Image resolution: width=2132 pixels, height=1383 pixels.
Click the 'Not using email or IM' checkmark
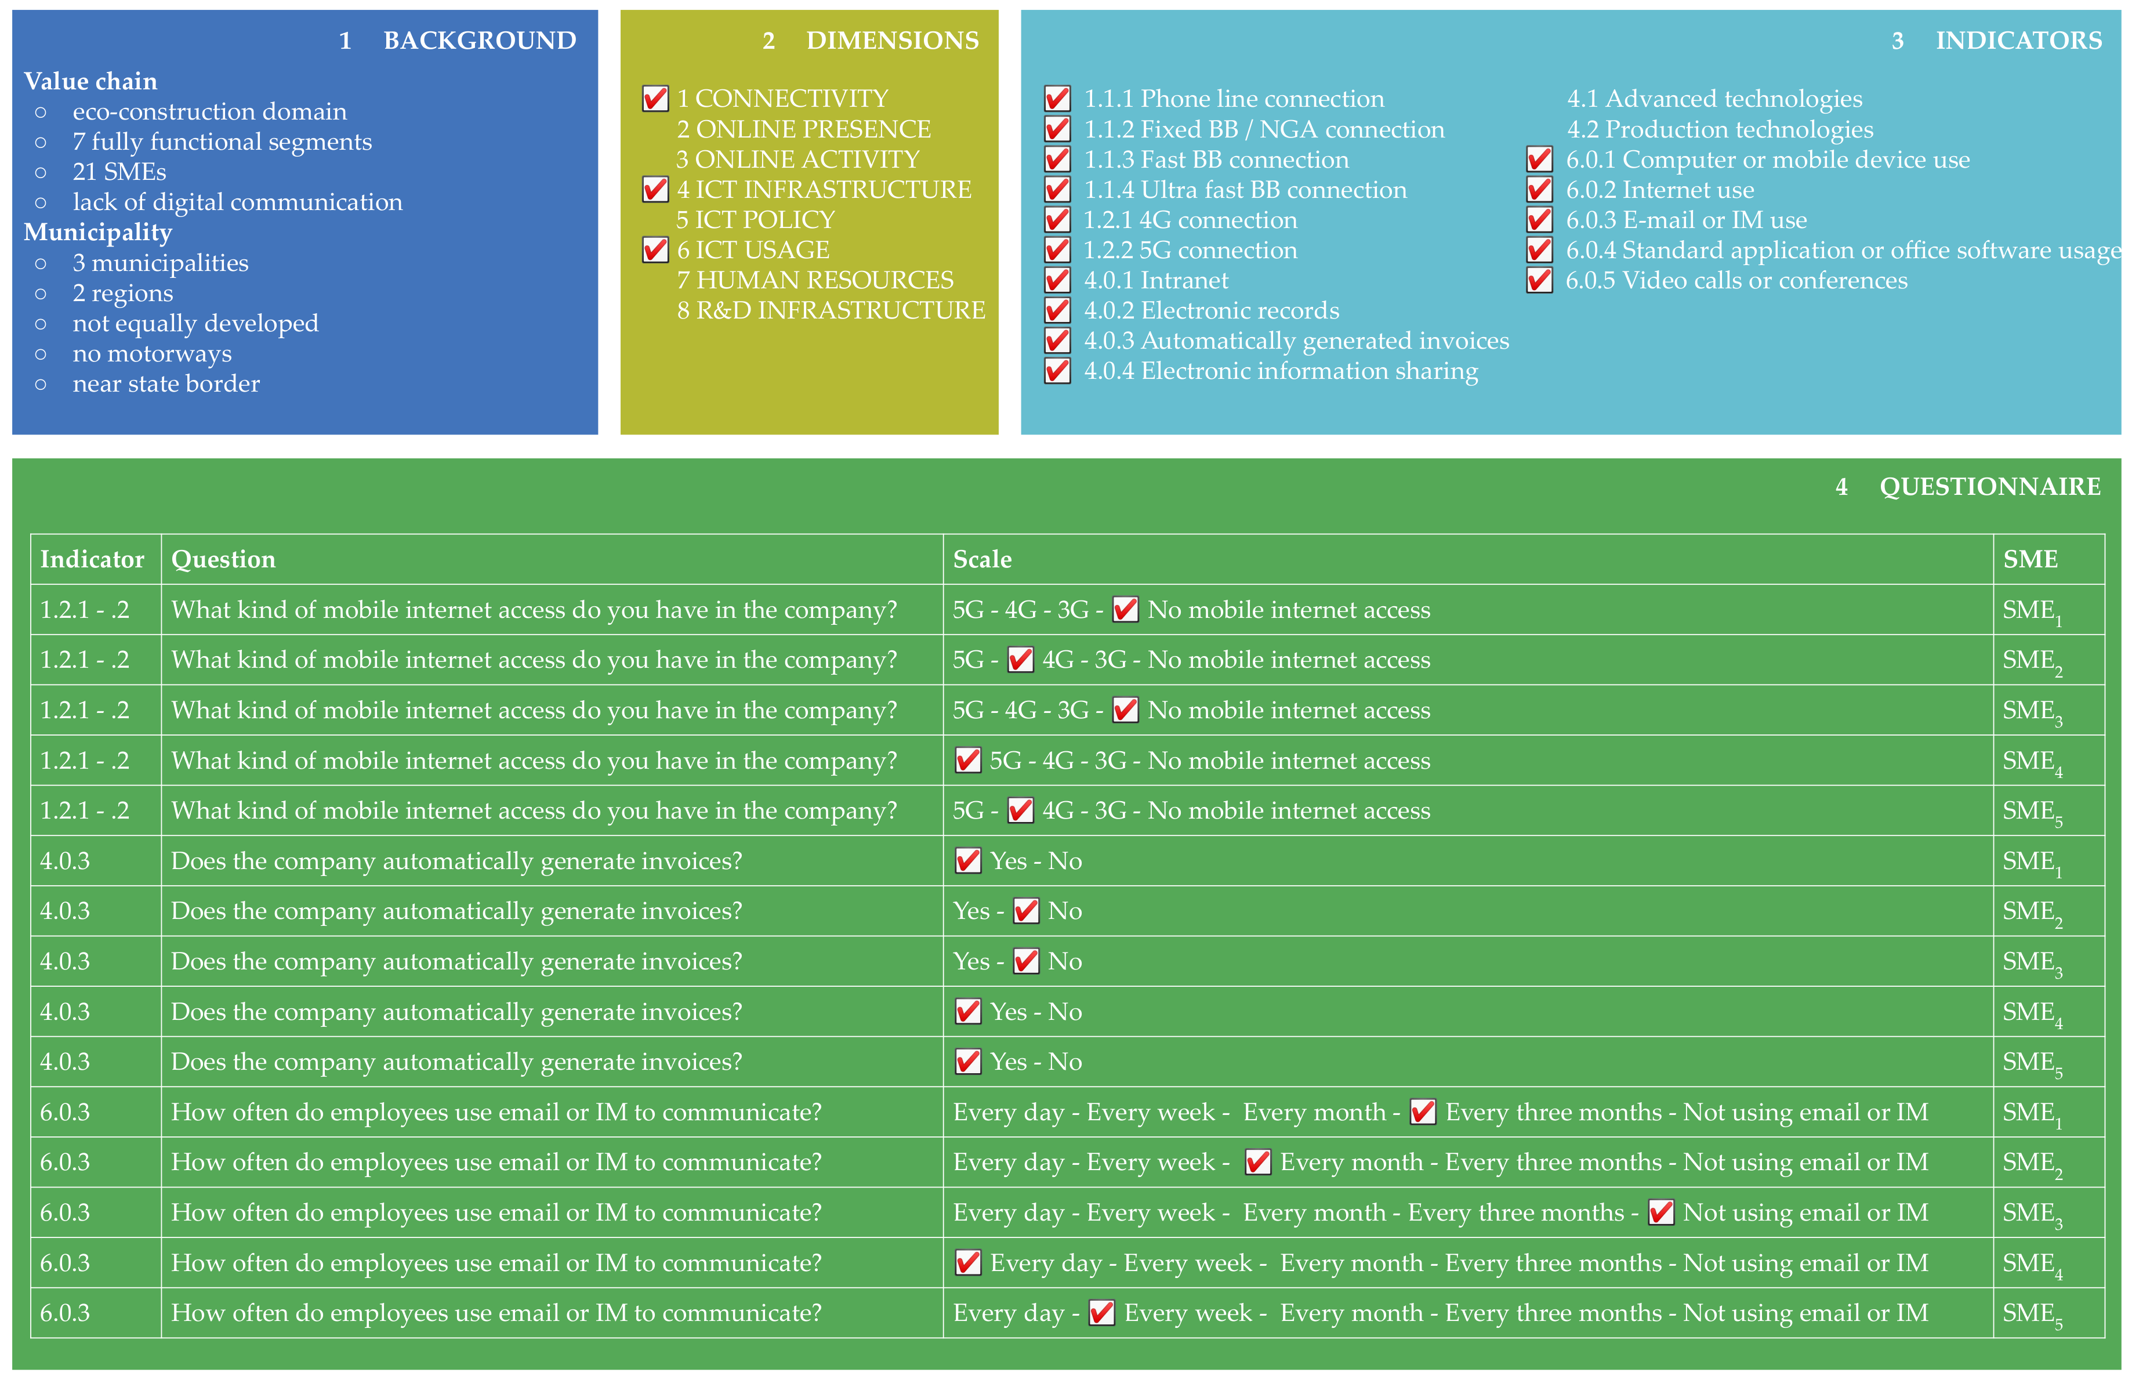click(1661, 1213)
